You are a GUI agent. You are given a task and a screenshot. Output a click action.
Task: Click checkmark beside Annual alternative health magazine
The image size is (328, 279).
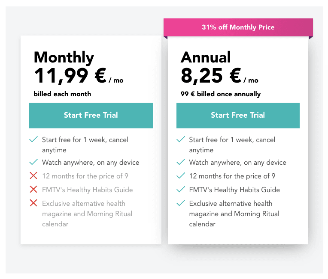coord(181,203)
